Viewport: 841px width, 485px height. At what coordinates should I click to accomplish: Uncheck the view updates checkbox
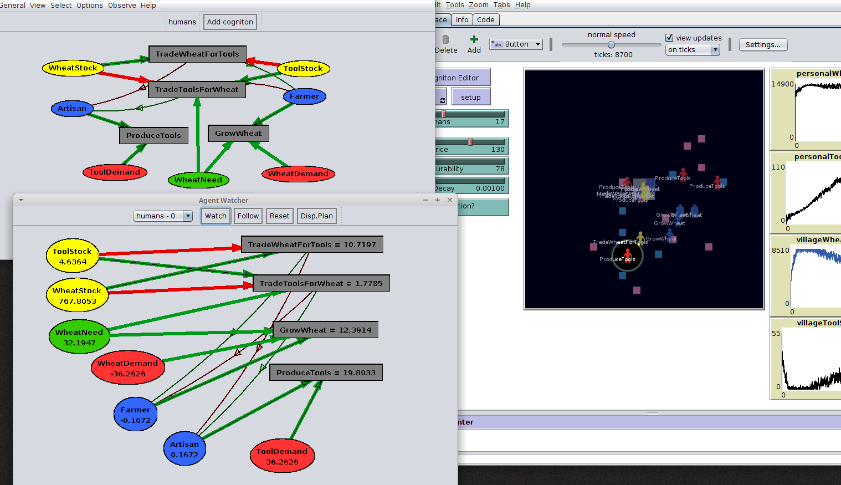tap(669, 38)
